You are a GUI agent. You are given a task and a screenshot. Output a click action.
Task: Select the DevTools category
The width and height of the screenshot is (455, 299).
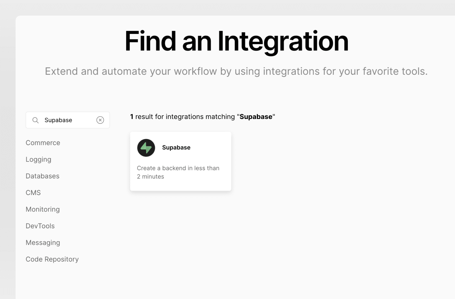click(40, 226)
